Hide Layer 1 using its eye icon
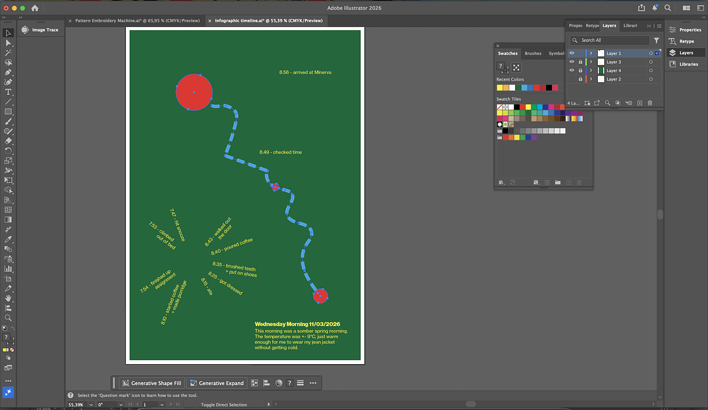708x410 pixels. (x=572, y=53)
